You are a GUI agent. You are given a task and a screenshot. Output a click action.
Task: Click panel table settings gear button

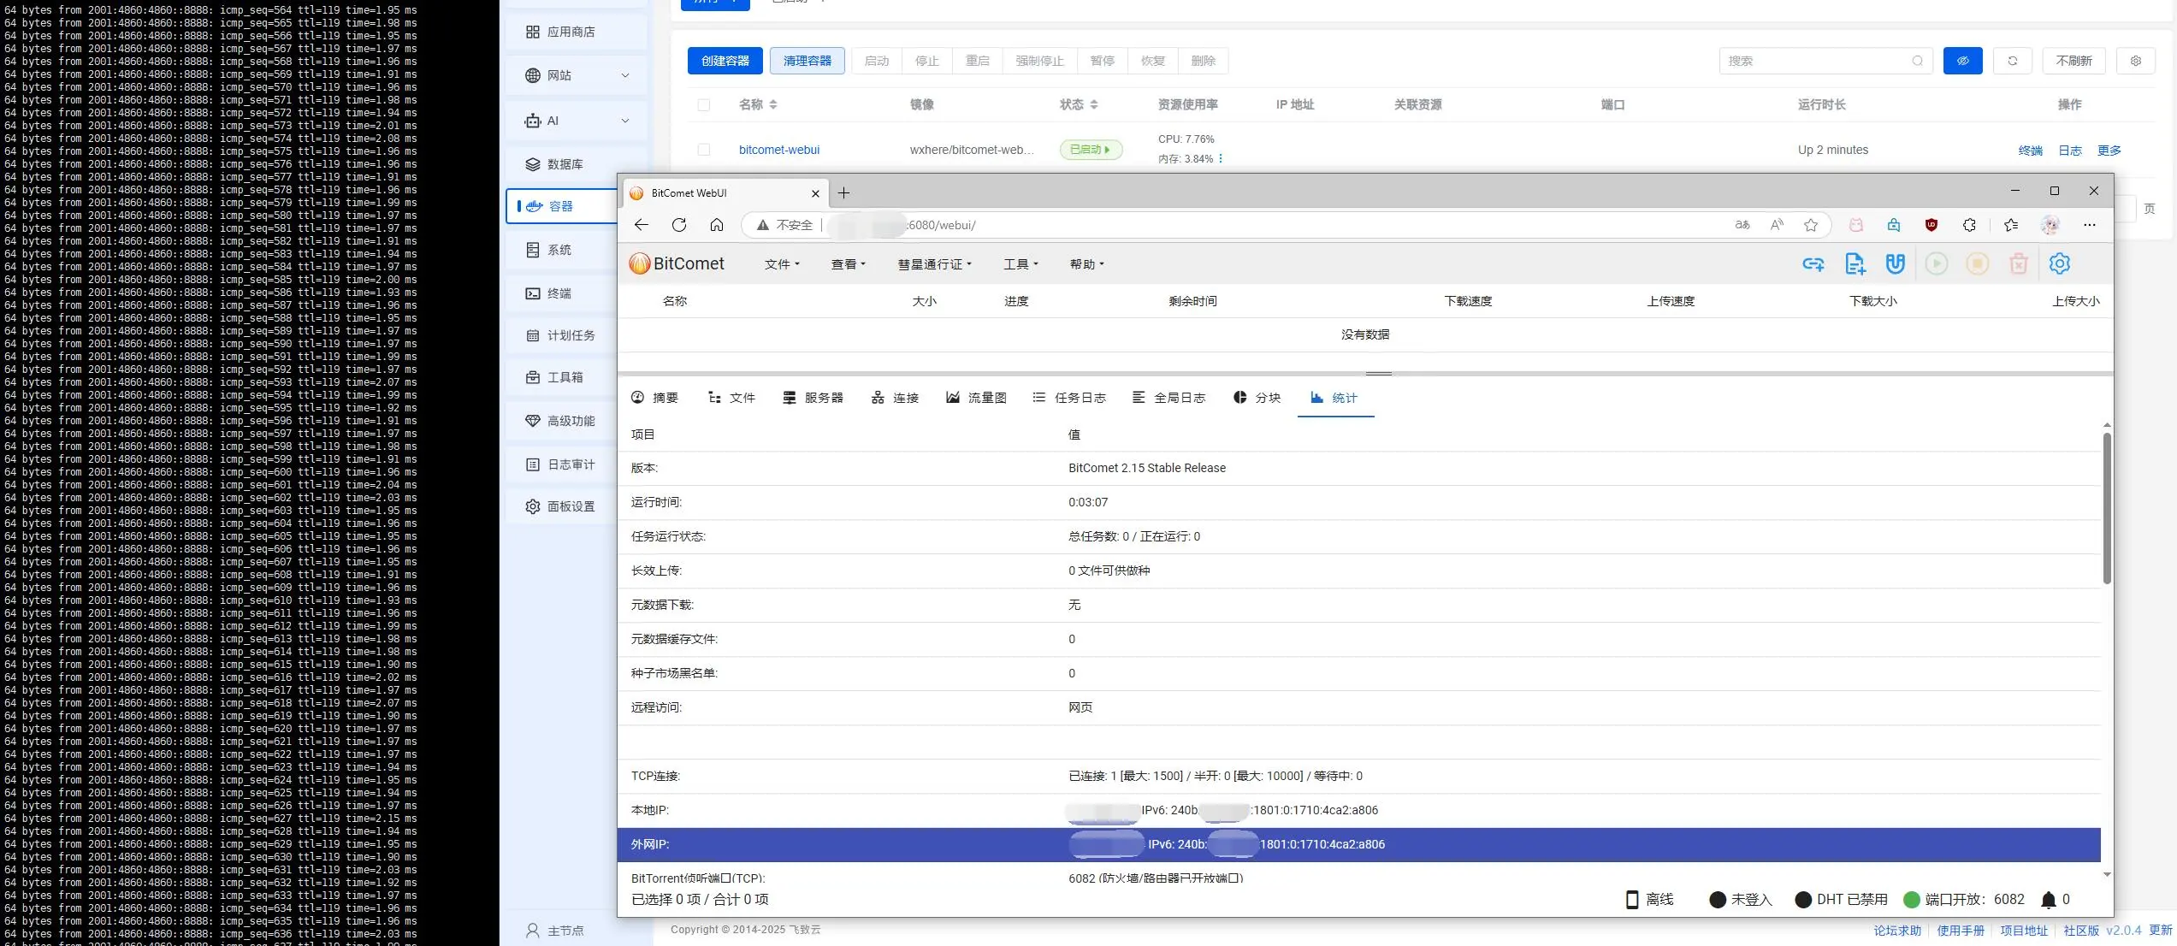click(2136, 61)
